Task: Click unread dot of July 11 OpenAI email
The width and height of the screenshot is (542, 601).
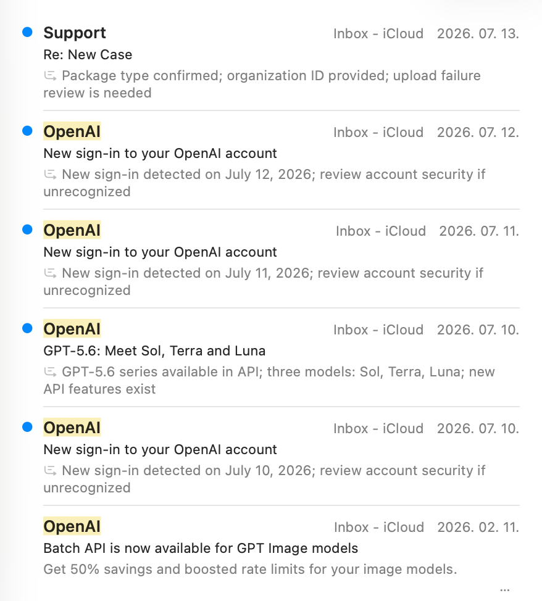Action: (x=27, y=230)
